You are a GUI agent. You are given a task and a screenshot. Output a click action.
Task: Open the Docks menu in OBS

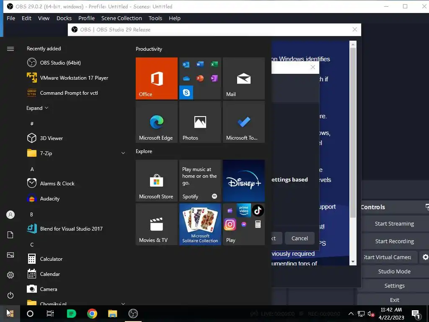pyautogui.click(x=64, y=18)
